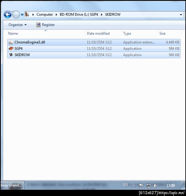Expand the arrow after Computer in path
The height and width of the screenshot is (196, 186).
56,15
